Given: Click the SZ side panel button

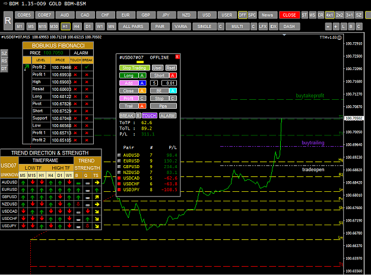Looking at the screenshot, I should 4,53.
